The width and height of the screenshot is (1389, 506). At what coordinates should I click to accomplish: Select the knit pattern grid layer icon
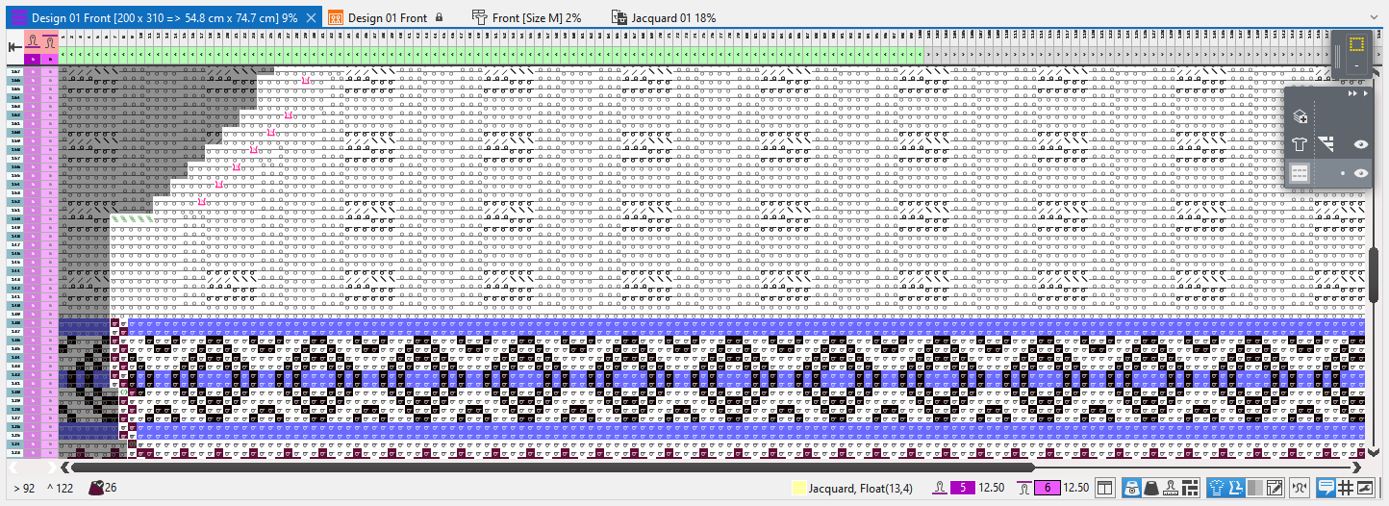[1300, 173]
